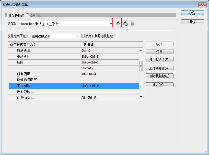Enable 使用旧版通道快捷键 option

click(x=83, y=36)
